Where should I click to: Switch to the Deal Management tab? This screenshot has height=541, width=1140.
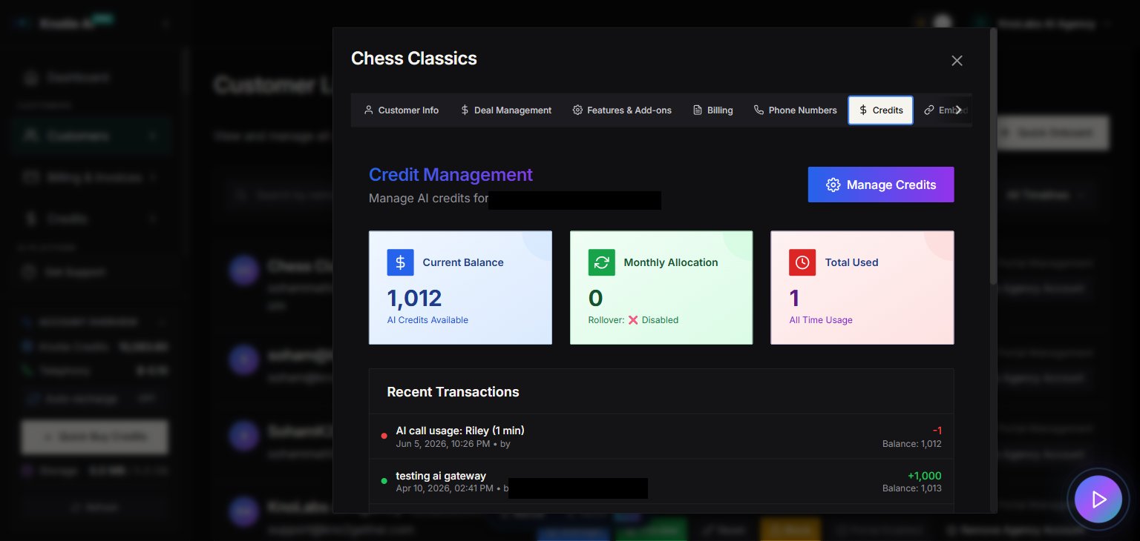505,110
